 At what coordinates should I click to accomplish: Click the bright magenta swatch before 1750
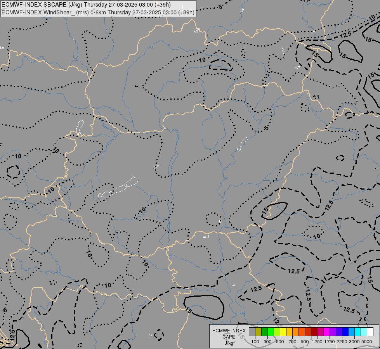pyautogui.click(x=327, y=332)
